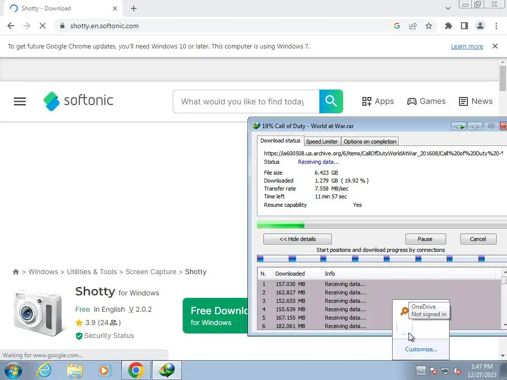Open Chrome extensions puzzle icon
The height and width of the screenshot is (380, 507).
[449, 26]
